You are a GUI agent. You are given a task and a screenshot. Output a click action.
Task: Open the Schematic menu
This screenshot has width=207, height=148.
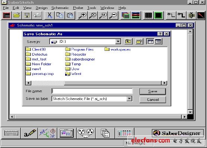60,8
